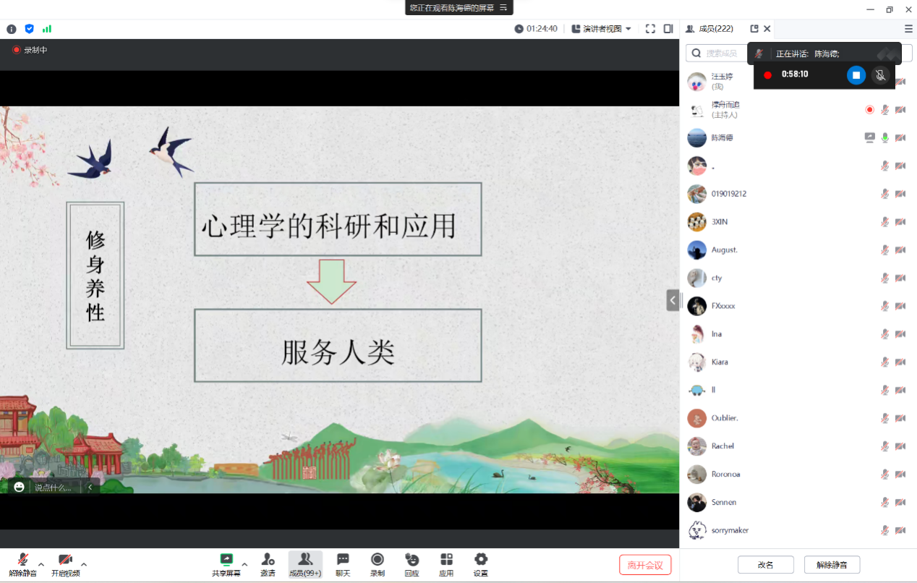Toggle the sidebar layout icon beside fullscreen
This screenshot has height=583, width=917.
pos(668,29)
